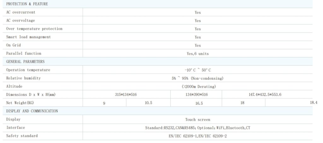Screen dimensions: 323x143
Task: Click the PROTECTION & FEATURE section header
Action: pyautogui.click(x=27, y=4)
